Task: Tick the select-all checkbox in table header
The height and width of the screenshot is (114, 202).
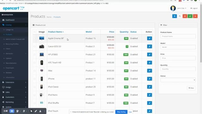Action: tap(34, 32)
